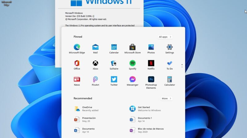The image size is (247, 138).
Task: Click the More button in Recommended
Action: click(x=166, y=98)
